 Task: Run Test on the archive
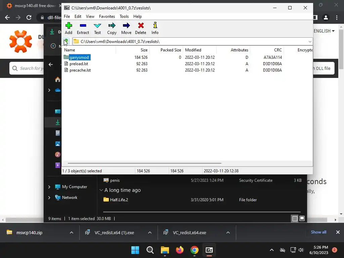point(97,29)
